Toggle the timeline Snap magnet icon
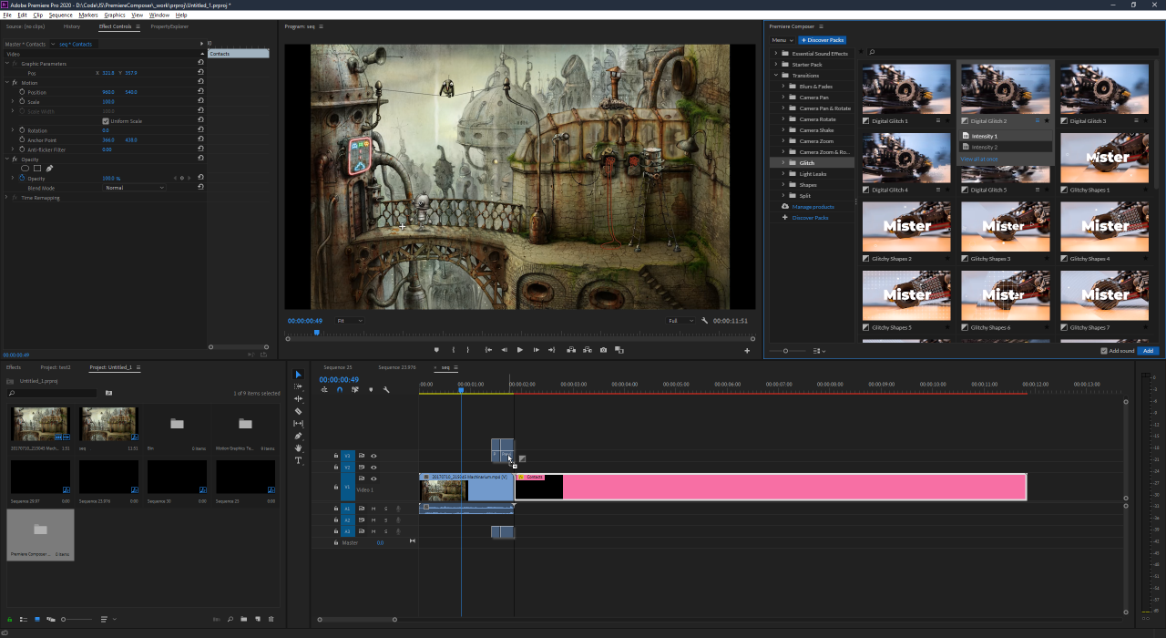1166x638 pixels. 339,390
